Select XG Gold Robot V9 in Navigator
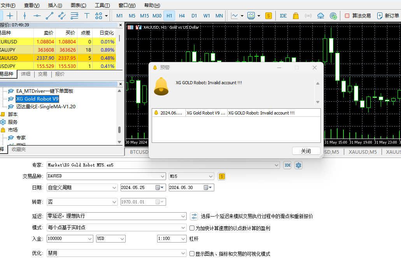This screenshot has height=274, width=401. 37,99
